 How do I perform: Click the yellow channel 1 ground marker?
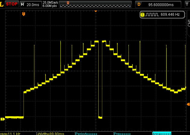point(2,119)
